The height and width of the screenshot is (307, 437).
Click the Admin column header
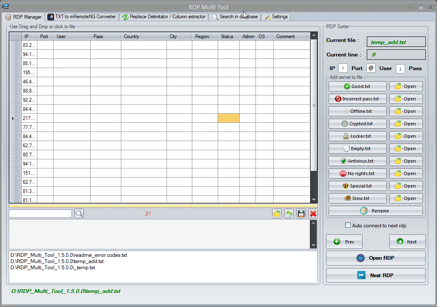[248, 37]
